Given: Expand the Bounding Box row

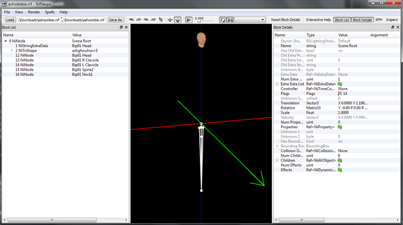Looking at the screenshot, I should (x=277, y=146).
